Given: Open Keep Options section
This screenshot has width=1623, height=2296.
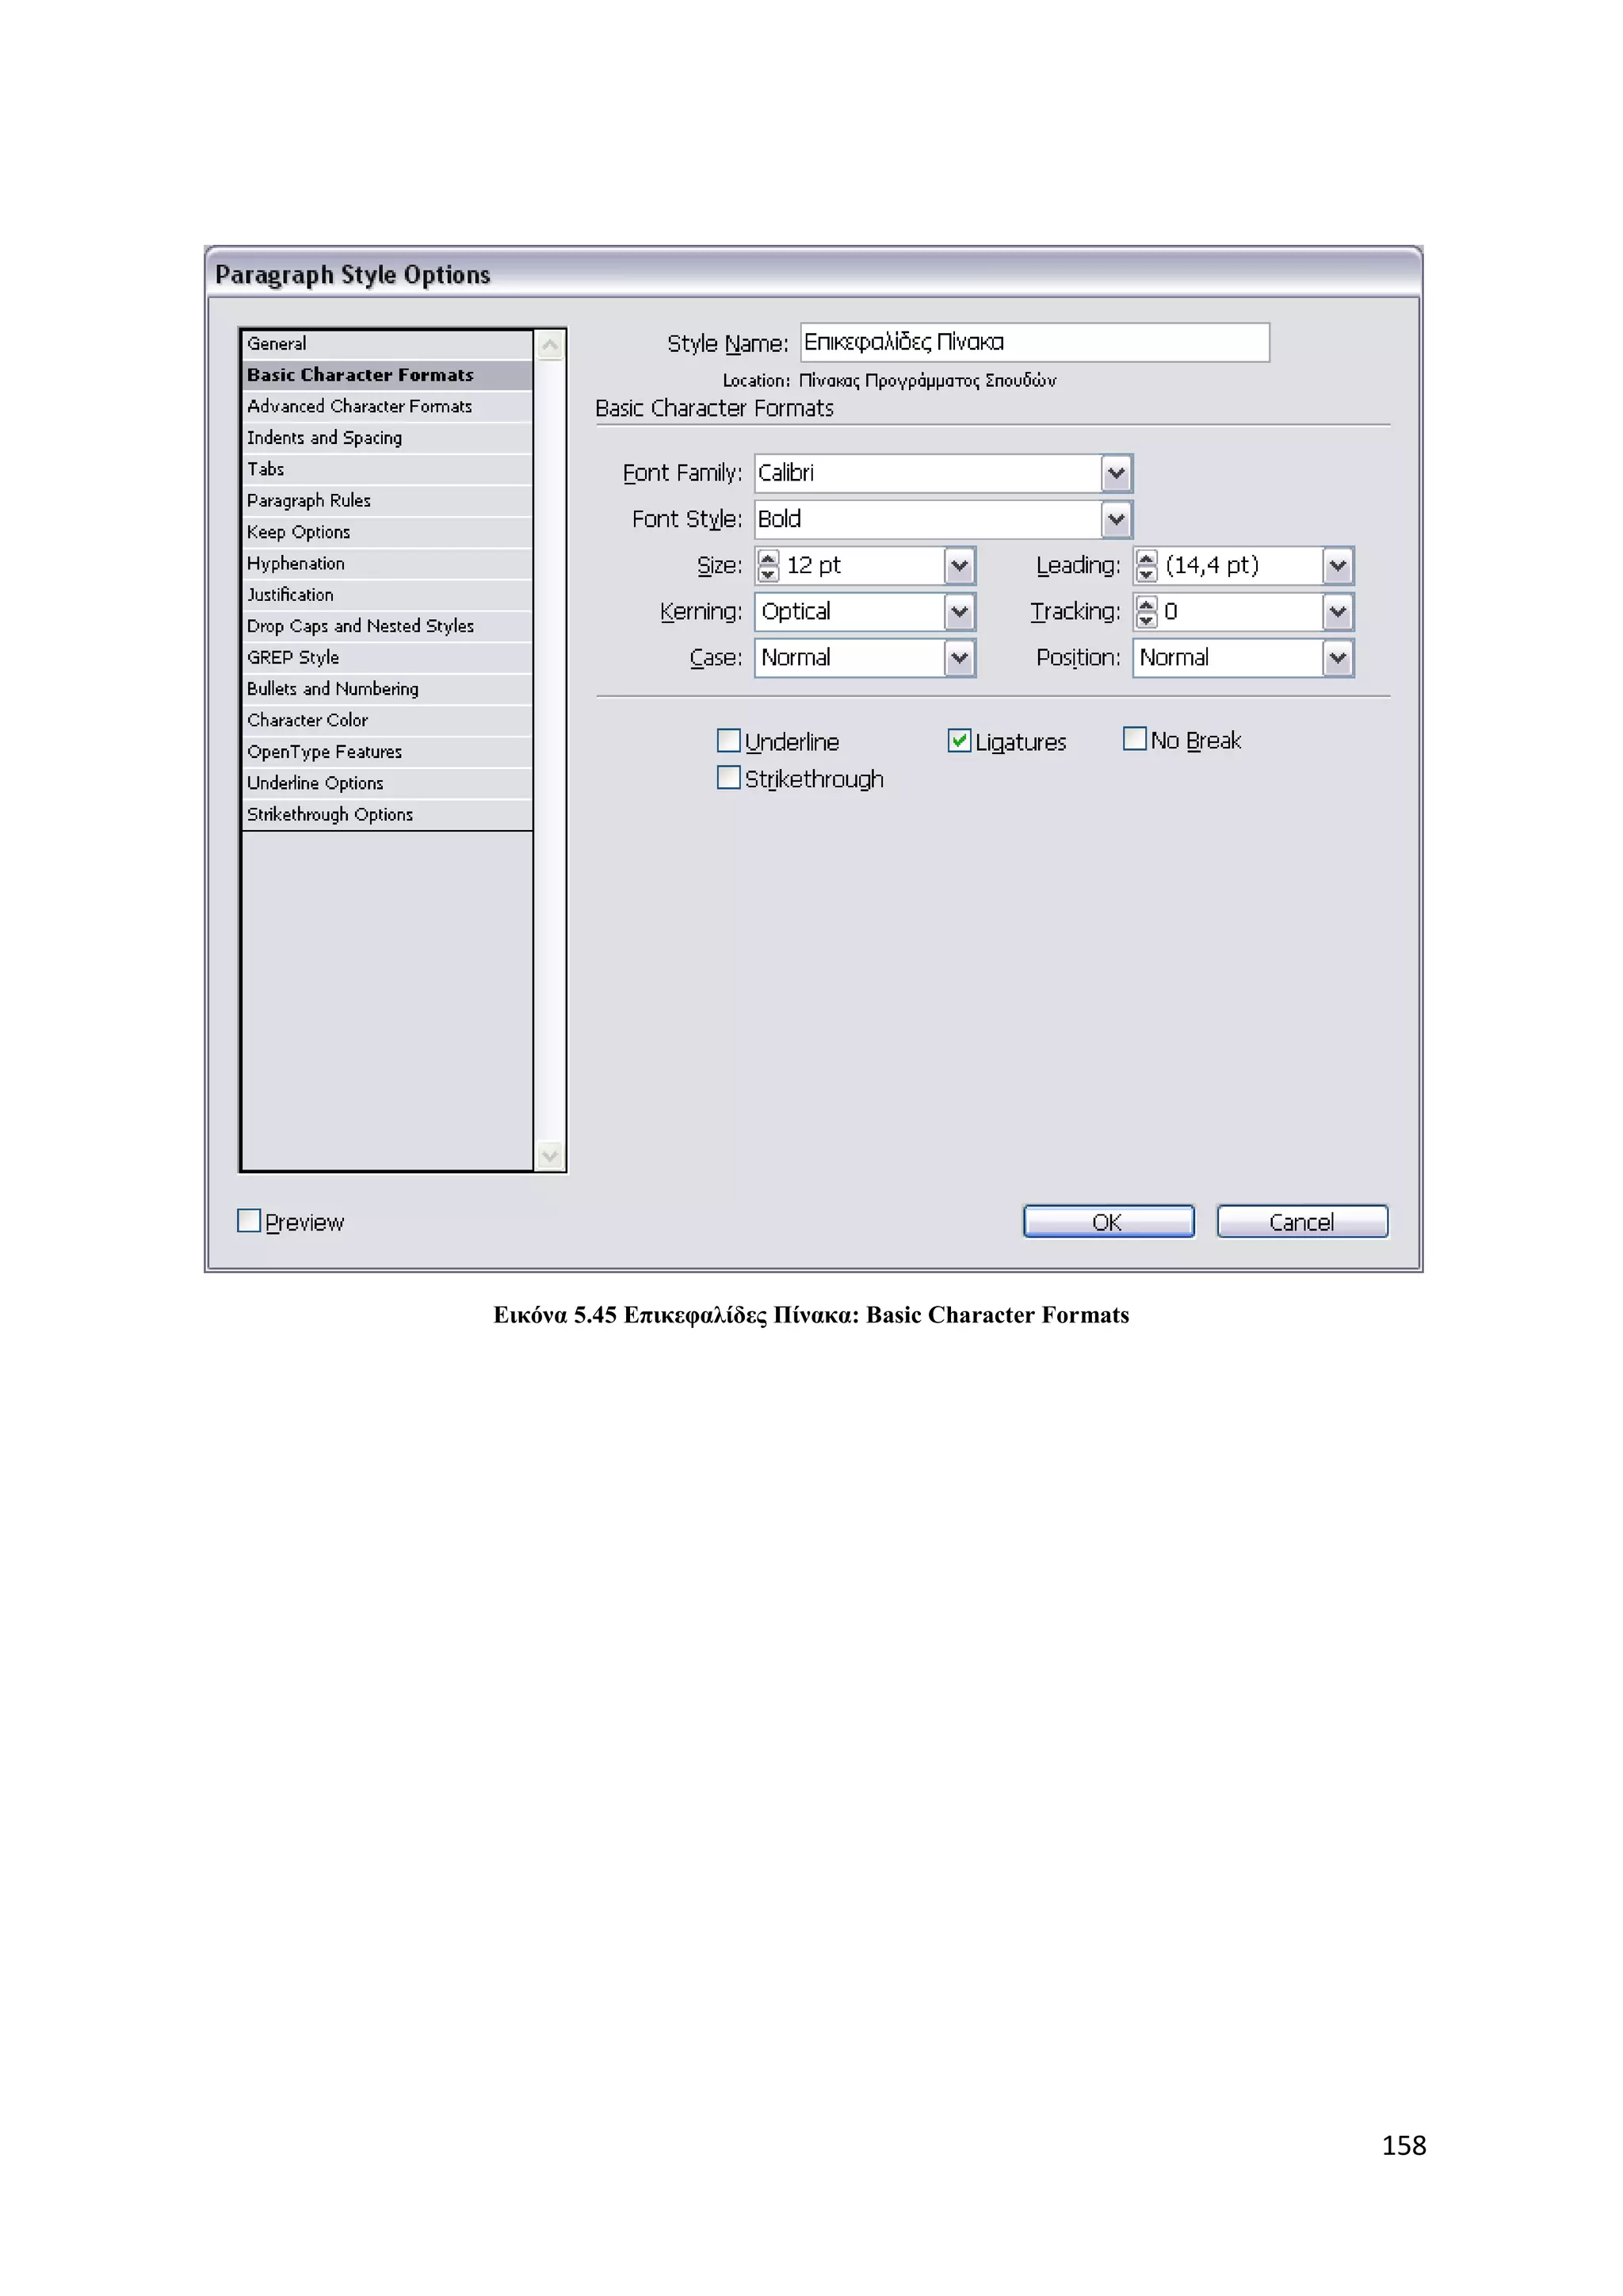Looking at the screenshot, I should 387,532.
